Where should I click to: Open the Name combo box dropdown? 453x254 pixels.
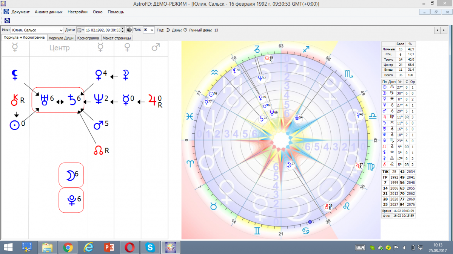pos(61,30)
